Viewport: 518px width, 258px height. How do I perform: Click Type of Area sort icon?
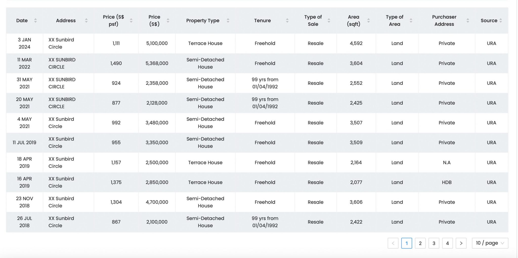(x=411, y=20)
